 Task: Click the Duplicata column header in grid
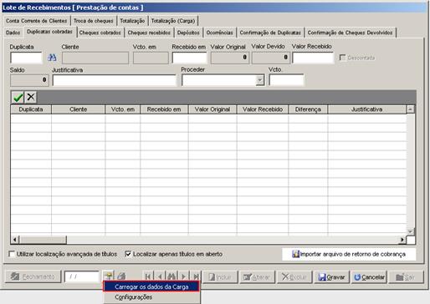pyautogui.click(x=31, y=109)
